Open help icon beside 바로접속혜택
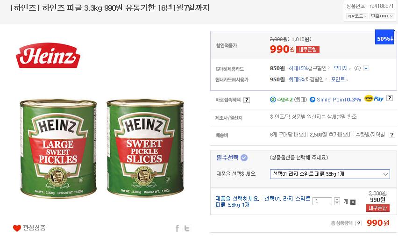Viewport: 398px width, 237px height. (x=247, y=100)
